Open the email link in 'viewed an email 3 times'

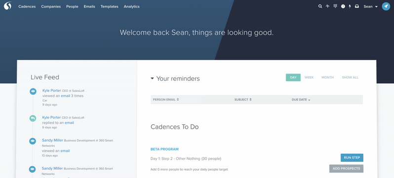point(65,96)
